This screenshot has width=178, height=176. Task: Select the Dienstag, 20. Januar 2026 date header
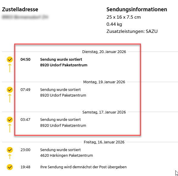click(x=104, y=52)
